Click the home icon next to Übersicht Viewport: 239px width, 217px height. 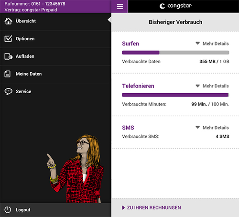(x=8, y=21)
